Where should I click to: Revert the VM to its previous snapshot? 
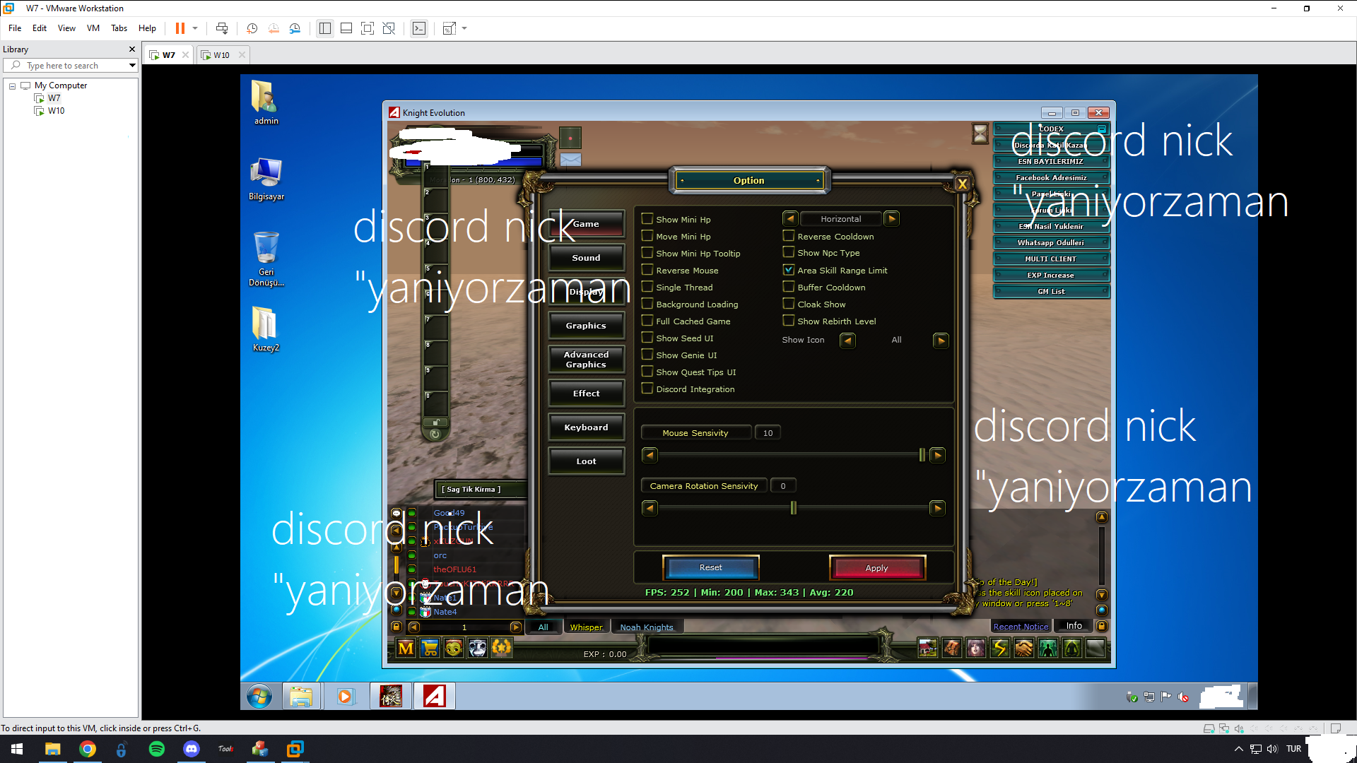coord(274,28)
